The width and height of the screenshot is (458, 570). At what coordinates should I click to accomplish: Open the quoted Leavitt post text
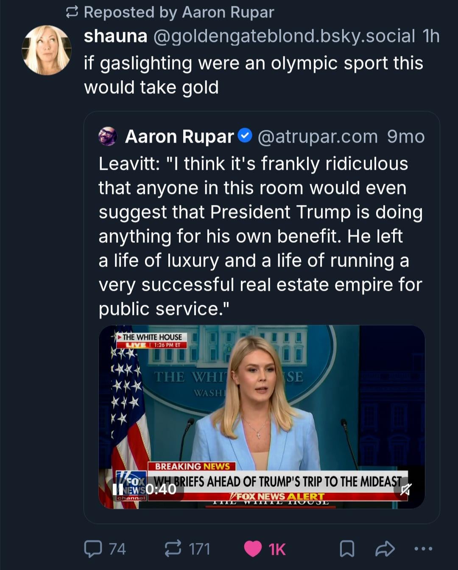(x=260, y=236)
